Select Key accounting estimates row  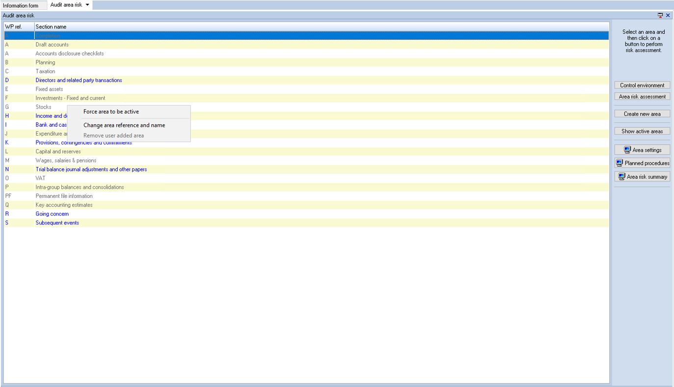pos(306,205)
